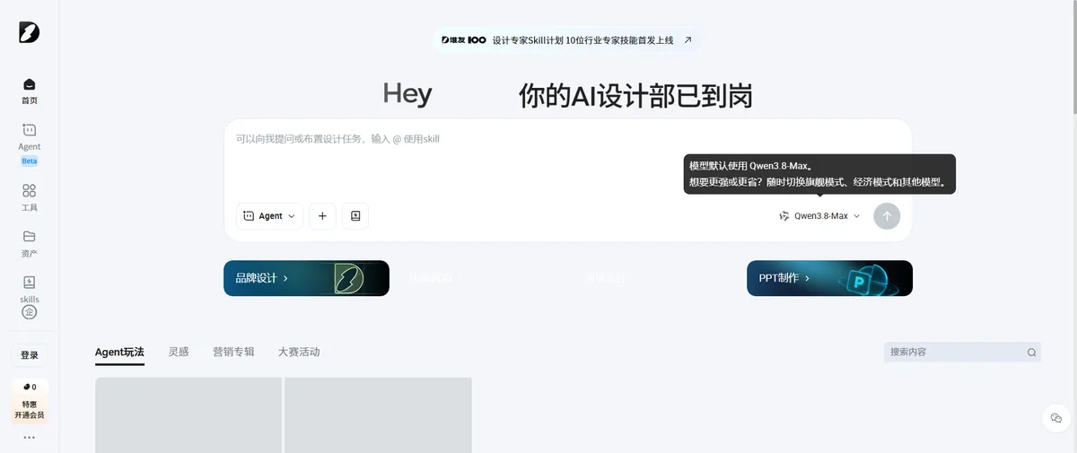
Task: Go to 首页 home in the sidebar
Action: 30,91
